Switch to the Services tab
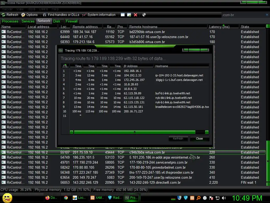Viewport: 270px width, 203px height. pyautogui.click(x=28, y=21)
